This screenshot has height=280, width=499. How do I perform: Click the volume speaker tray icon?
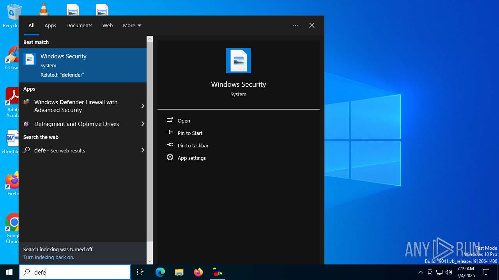449,272
